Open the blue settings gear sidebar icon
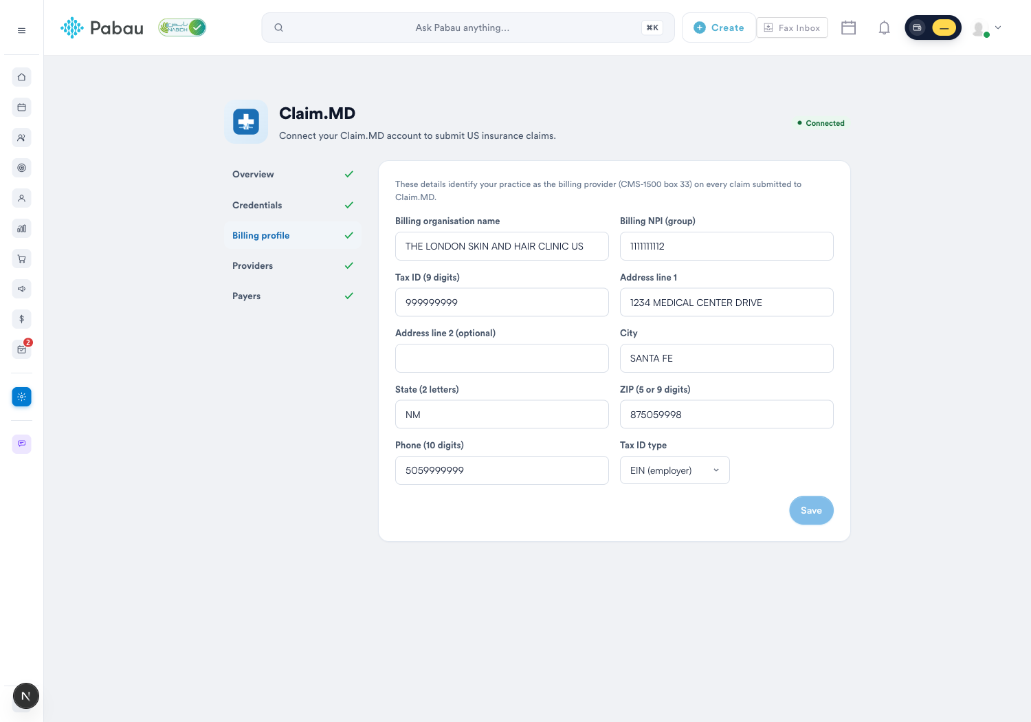The height and width of the screenshot is (722, 1031). click(x=21, y=397)
